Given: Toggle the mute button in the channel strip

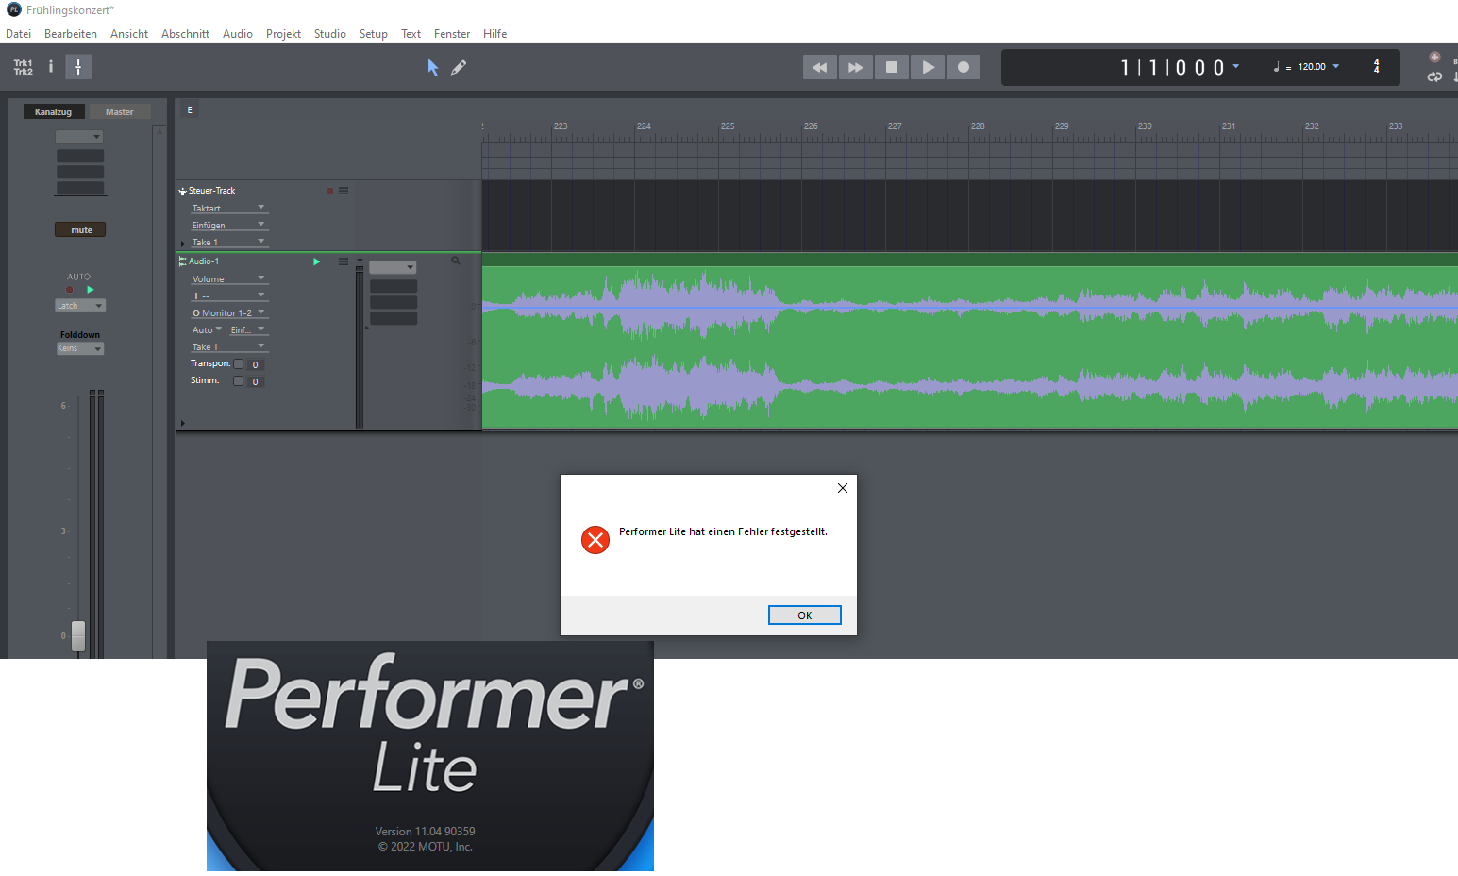Looking at the screenshot, I should [80, 229].
